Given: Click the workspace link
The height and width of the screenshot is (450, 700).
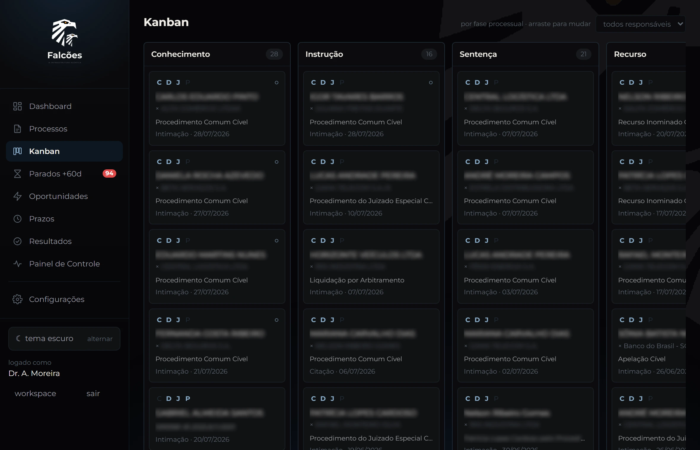Looking at the screenshot, I should pyautogui.click(x=35, y=393).
